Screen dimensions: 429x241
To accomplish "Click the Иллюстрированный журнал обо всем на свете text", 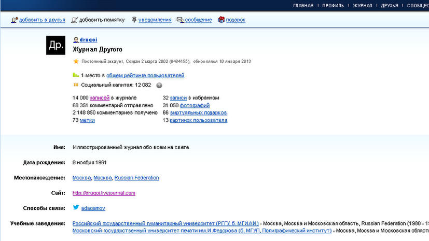I will (131, 147).
